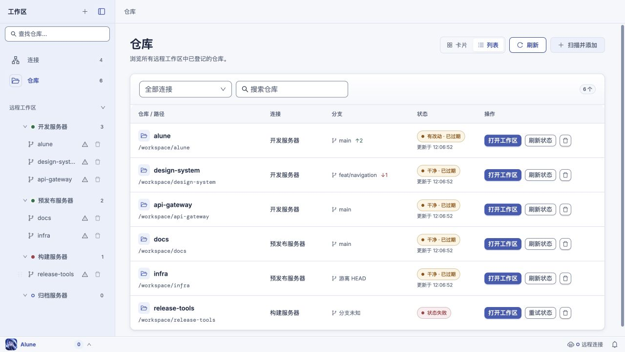Click the feat/navigation branch label
This screenshot has height=352, width=625.
358,175
